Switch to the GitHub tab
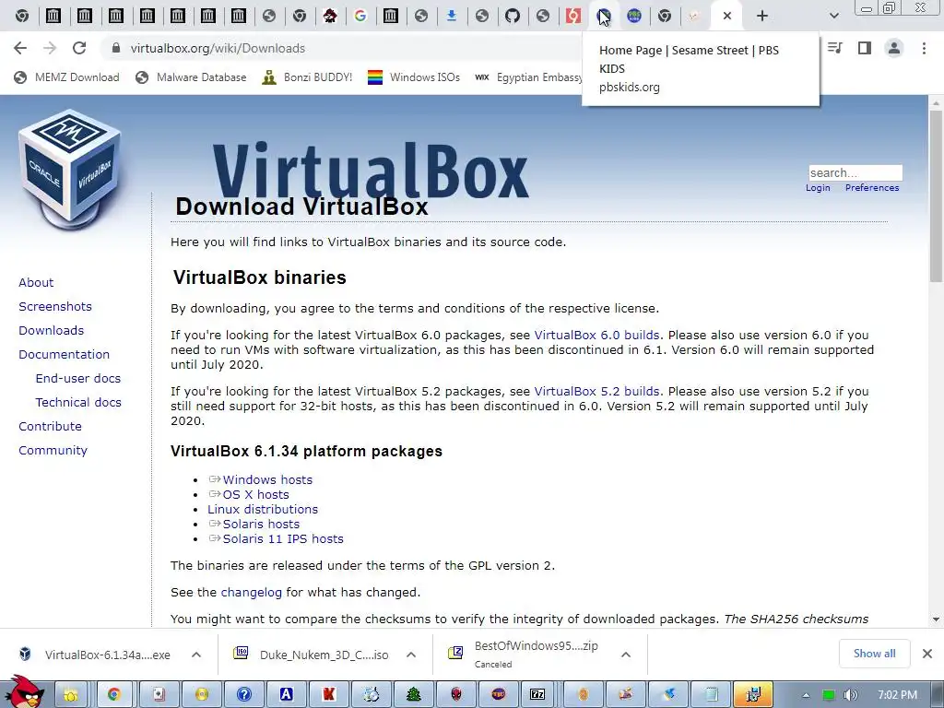Image resolution: width=944 pixels, height=708 pixels. coord(513,16)
